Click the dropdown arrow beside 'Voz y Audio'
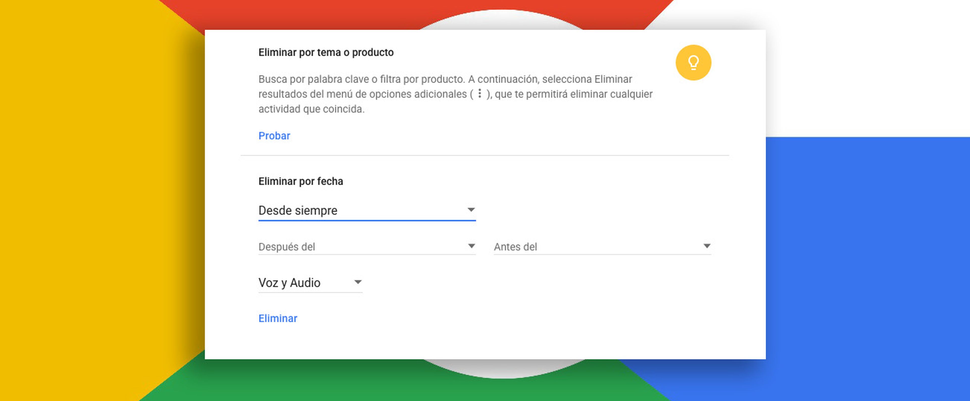This screenshot has height=401, width=970. (358, 282)
